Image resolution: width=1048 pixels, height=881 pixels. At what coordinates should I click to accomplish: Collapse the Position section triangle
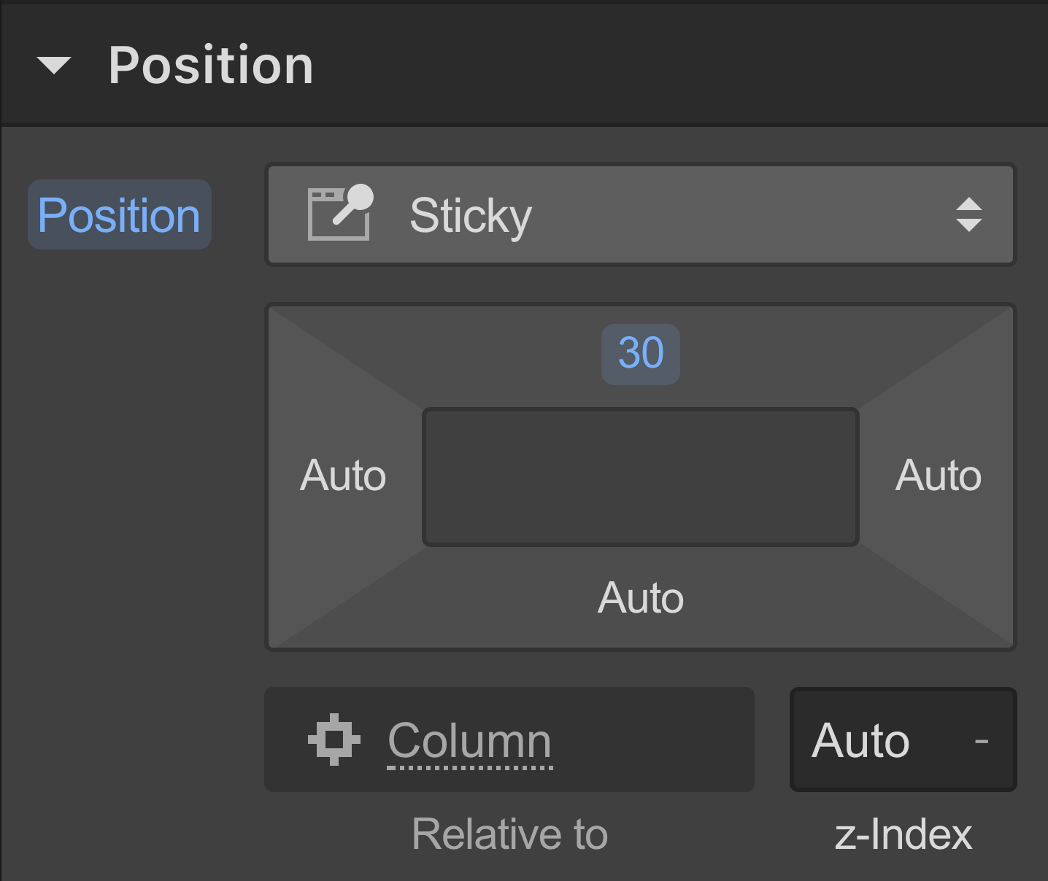coord(54,66)
